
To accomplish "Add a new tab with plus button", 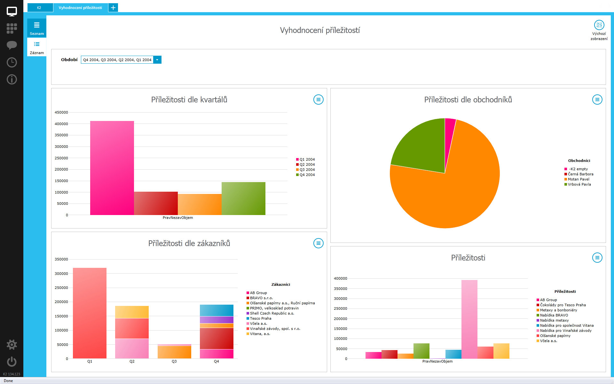I will point(113,8).
